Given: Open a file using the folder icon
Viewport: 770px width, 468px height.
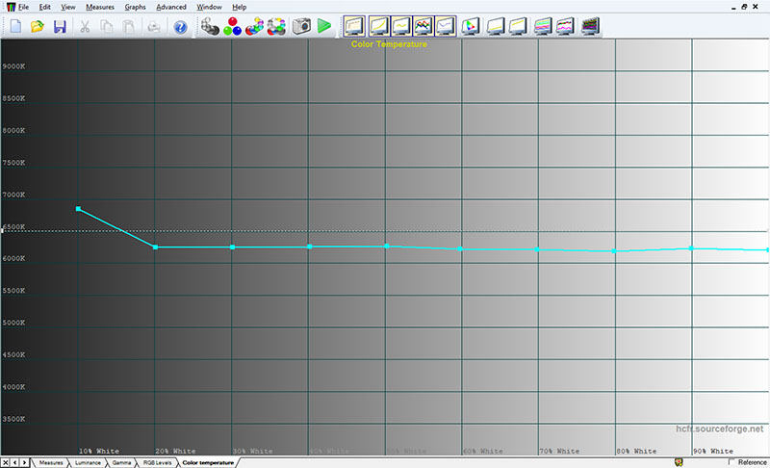Looking at the screenshot, I should tap(38, 26).
